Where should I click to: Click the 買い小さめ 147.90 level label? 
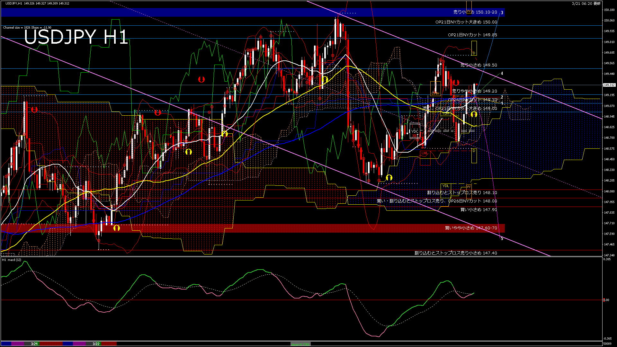click(478, 210)
